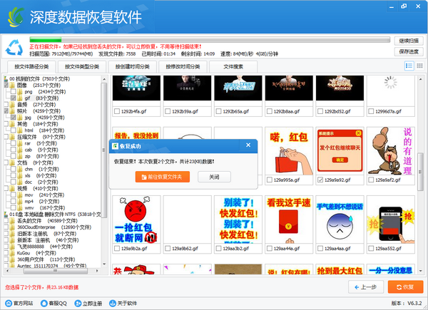Screen dimensions: 428x310
Task: Toggle the 照片 category tree checkbox
Action: [6, 111]
